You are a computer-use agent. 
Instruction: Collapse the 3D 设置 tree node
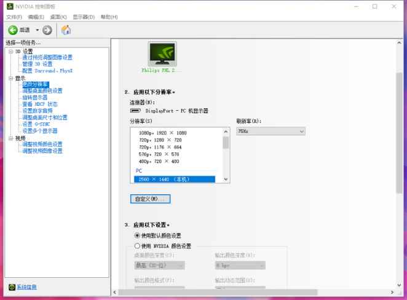pos(11,52)
